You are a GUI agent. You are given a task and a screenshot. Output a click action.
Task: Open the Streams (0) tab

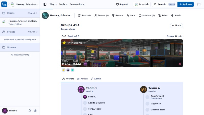(147, 15)
